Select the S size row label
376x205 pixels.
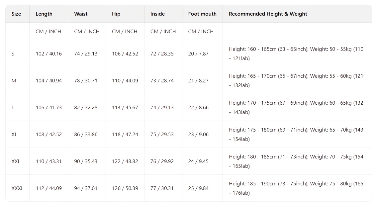[13, 54]
